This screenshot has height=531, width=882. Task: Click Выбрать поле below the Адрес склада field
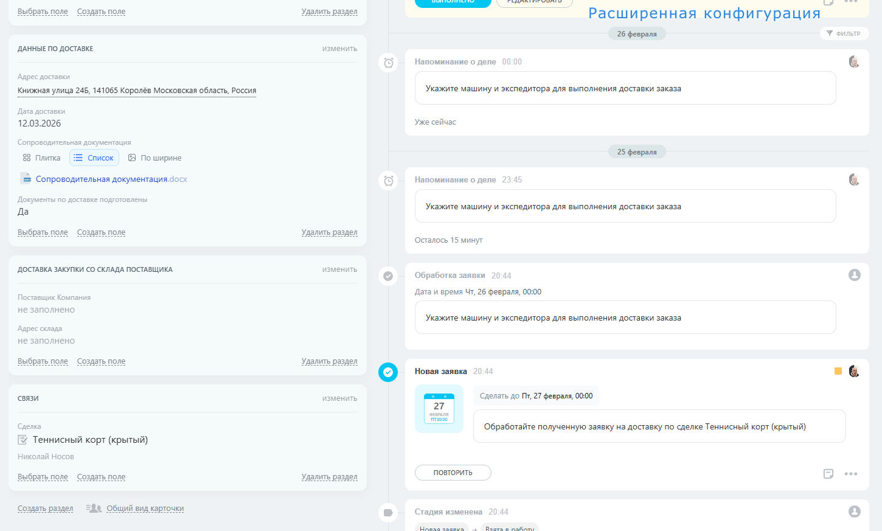click(x=43, y=361)
